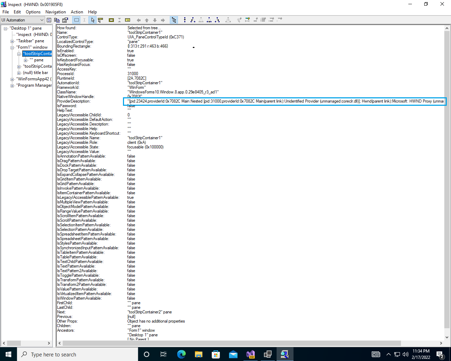Expand the (null) title bar node
This screenshot has height=361, width=451.
click(x=19, y=73)
